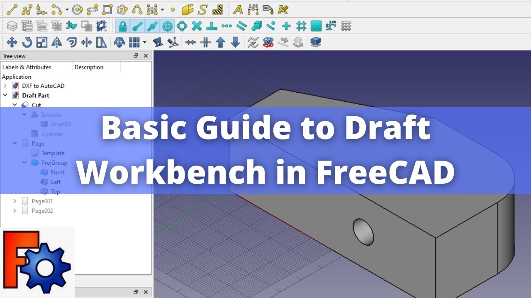Select the Hatch tool
This screenshot has width=531, height=298.
217,9
